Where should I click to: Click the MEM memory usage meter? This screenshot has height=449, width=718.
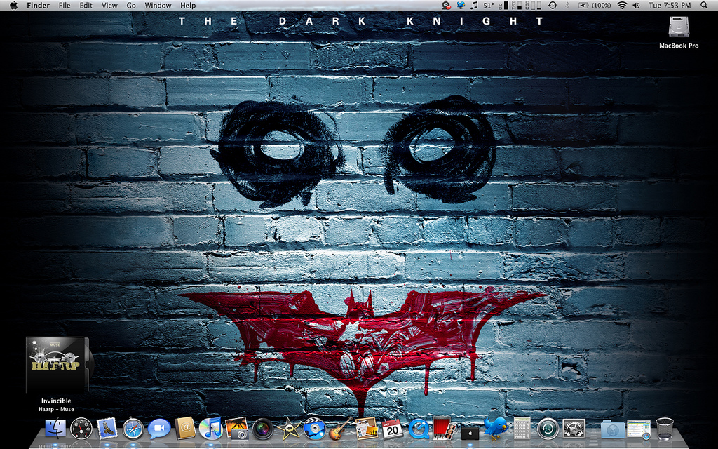[x=517, y=6]
